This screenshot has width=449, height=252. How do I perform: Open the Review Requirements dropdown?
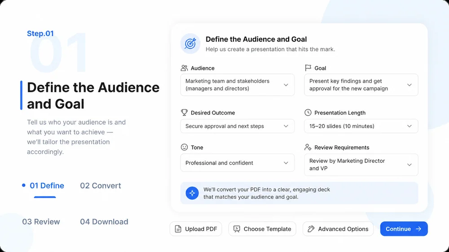coord(361,165)
